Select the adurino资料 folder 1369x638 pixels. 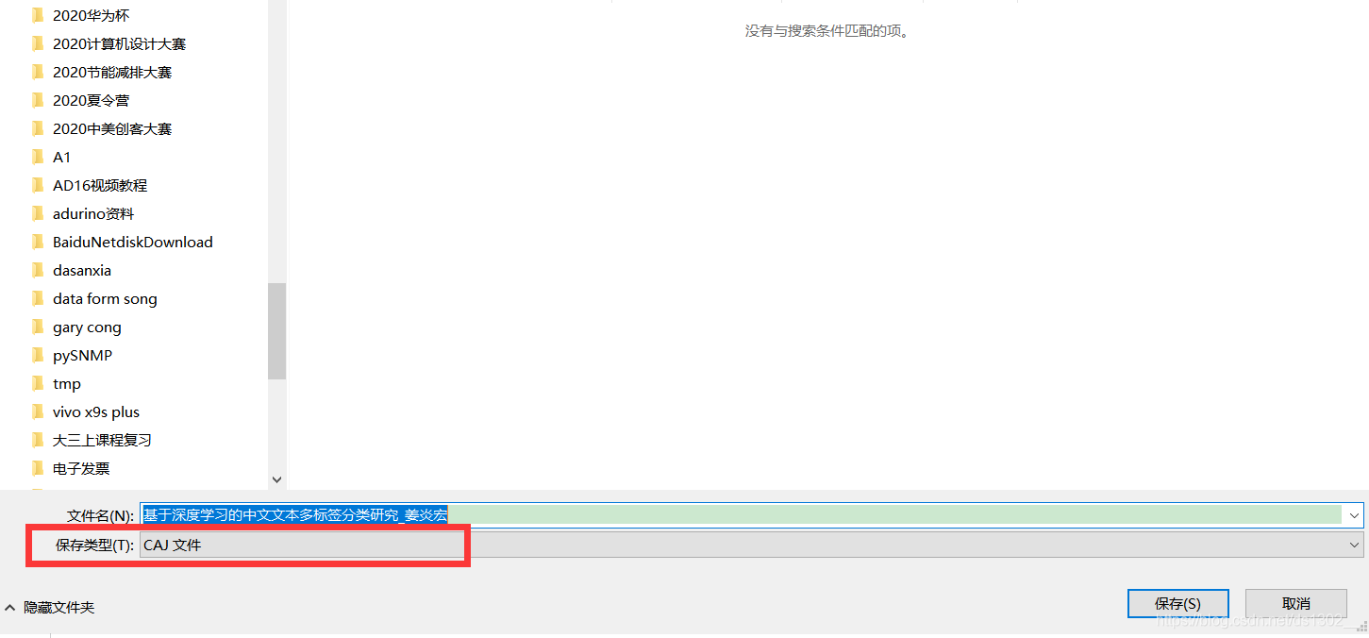tap(93, 213)
